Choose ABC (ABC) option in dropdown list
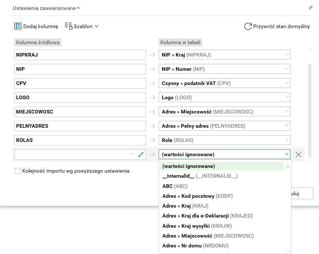The width and height of the screenshot is (319, 254). (175, 186)
